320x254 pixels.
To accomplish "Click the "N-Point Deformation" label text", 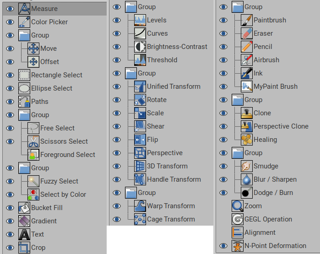I will 275,246.
